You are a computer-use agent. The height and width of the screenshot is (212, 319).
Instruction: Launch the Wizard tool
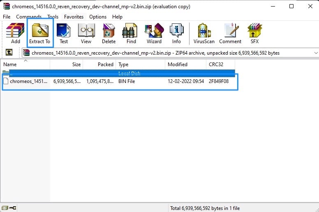click(x=154, y=34)
